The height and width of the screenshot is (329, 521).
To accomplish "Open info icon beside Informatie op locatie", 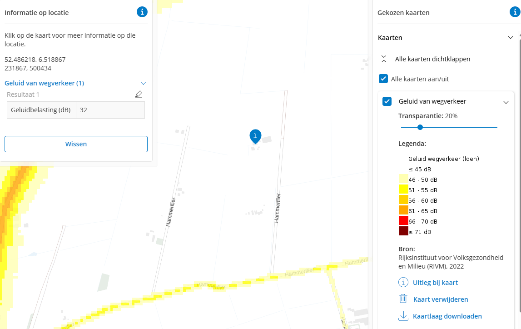I will (142, 12).
